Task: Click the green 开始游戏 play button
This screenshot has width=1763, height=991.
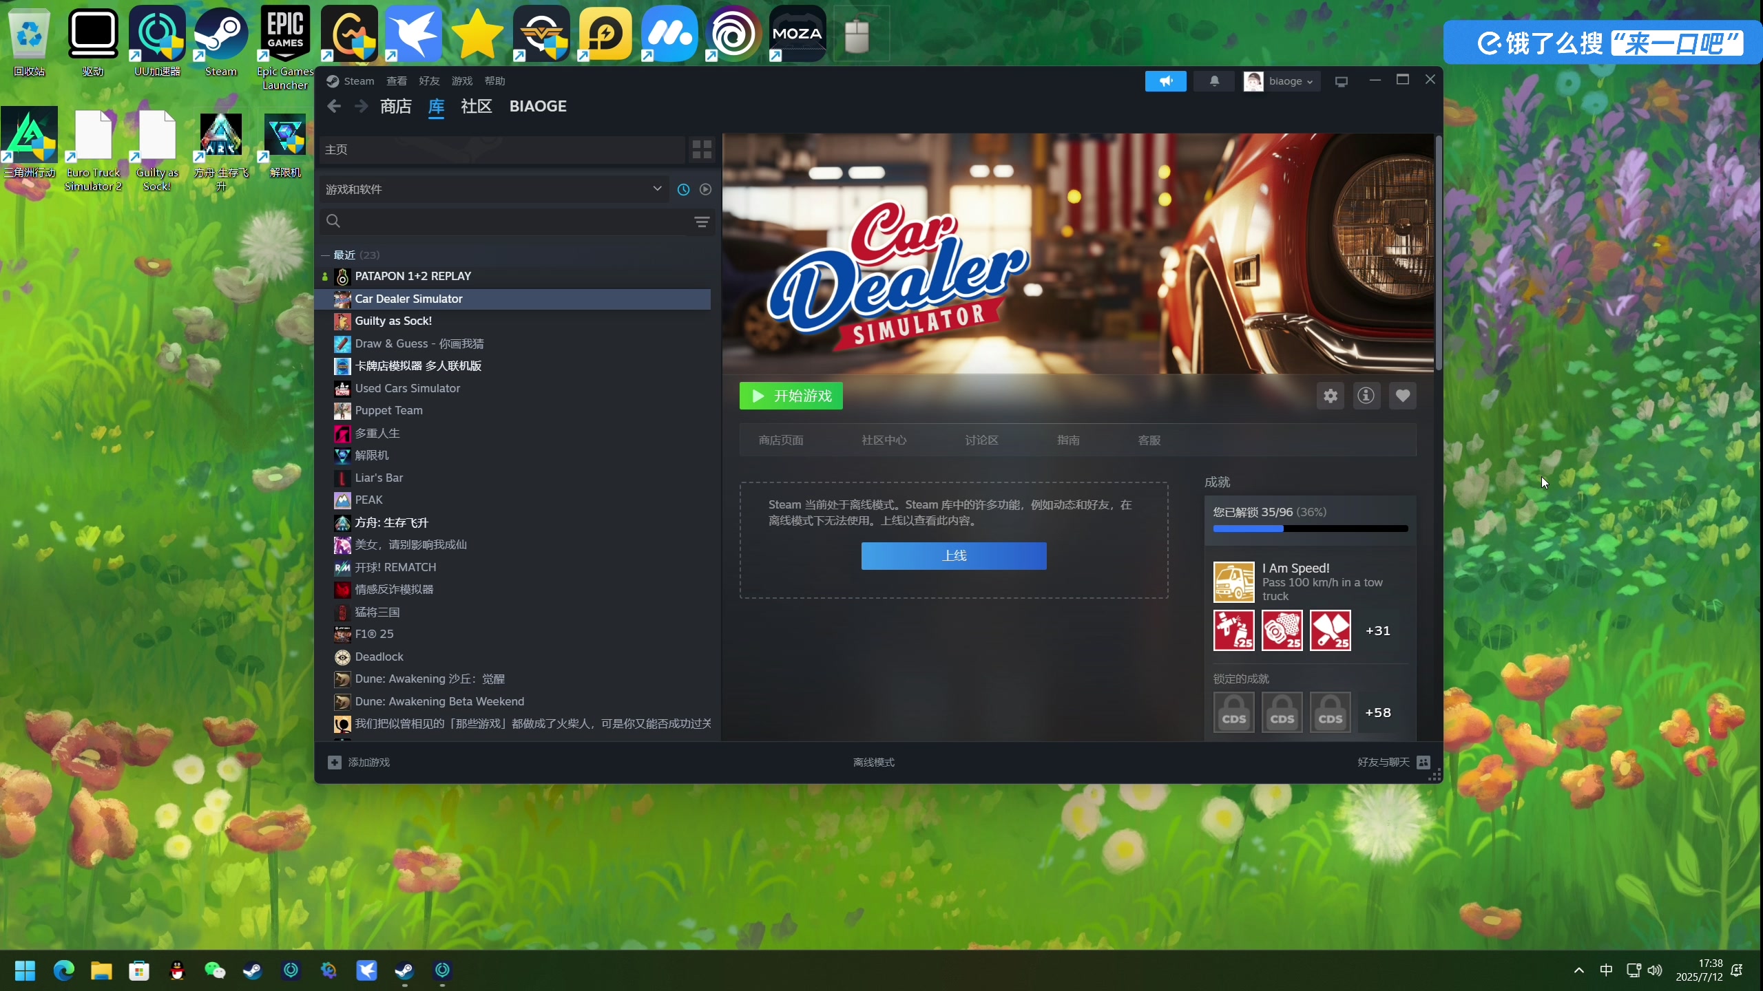Action: (x=791, y=396)
